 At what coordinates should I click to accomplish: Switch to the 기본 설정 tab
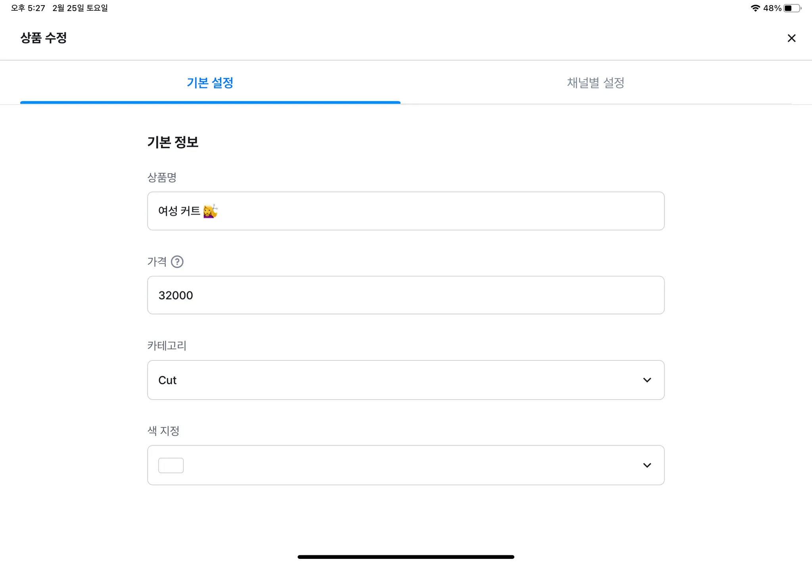210,83
